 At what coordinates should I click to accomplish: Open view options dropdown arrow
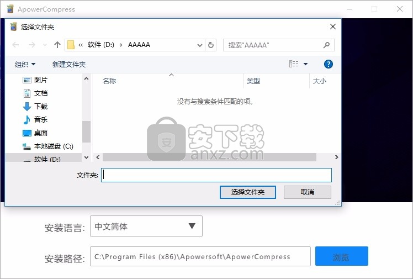(x=305, y=64)
